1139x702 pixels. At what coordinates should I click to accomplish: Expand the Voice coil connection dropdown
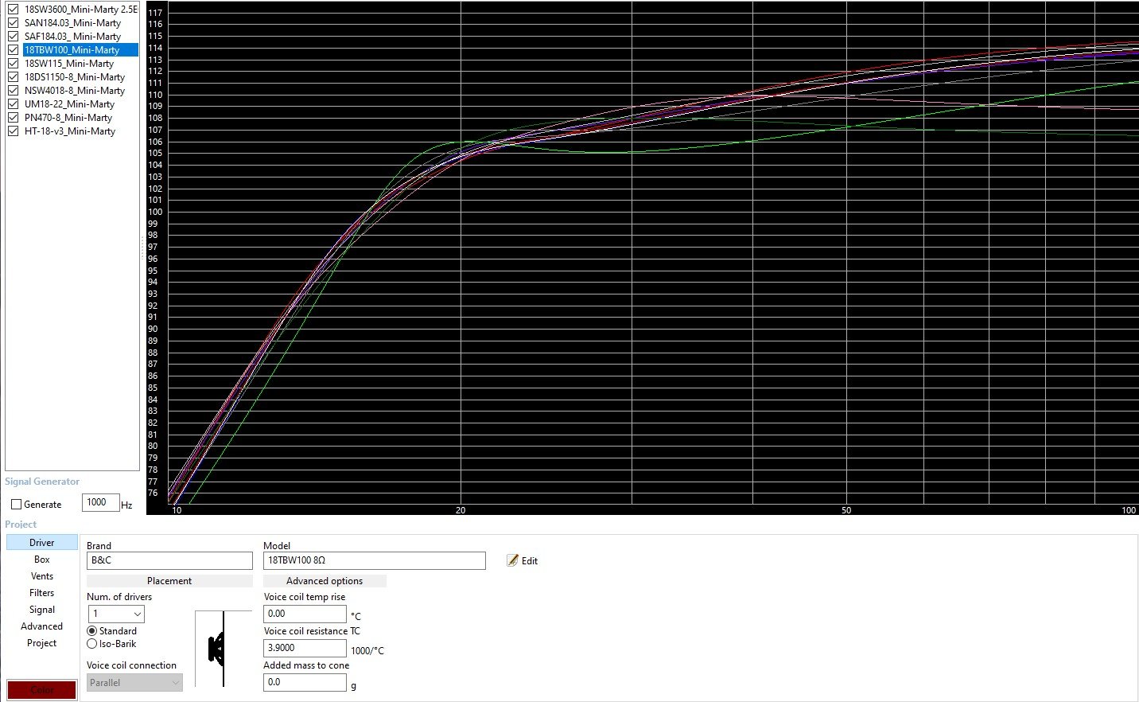coord(134,683)
